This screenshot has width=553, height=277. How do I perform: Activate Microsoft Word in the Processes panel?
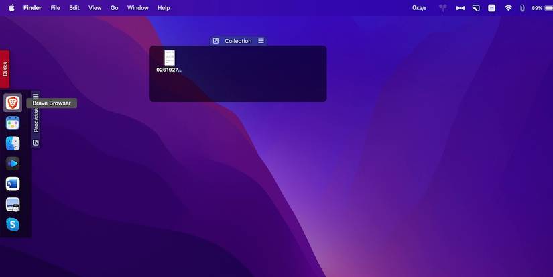(x=13, y=184)
